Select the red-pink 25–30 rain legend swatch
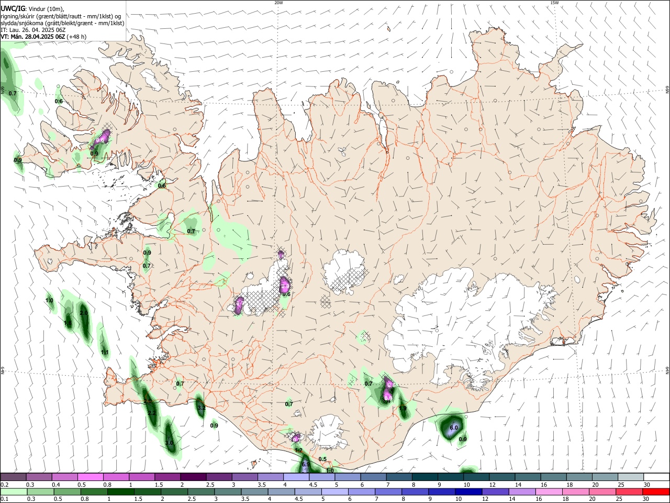 (x=630, y=491)
